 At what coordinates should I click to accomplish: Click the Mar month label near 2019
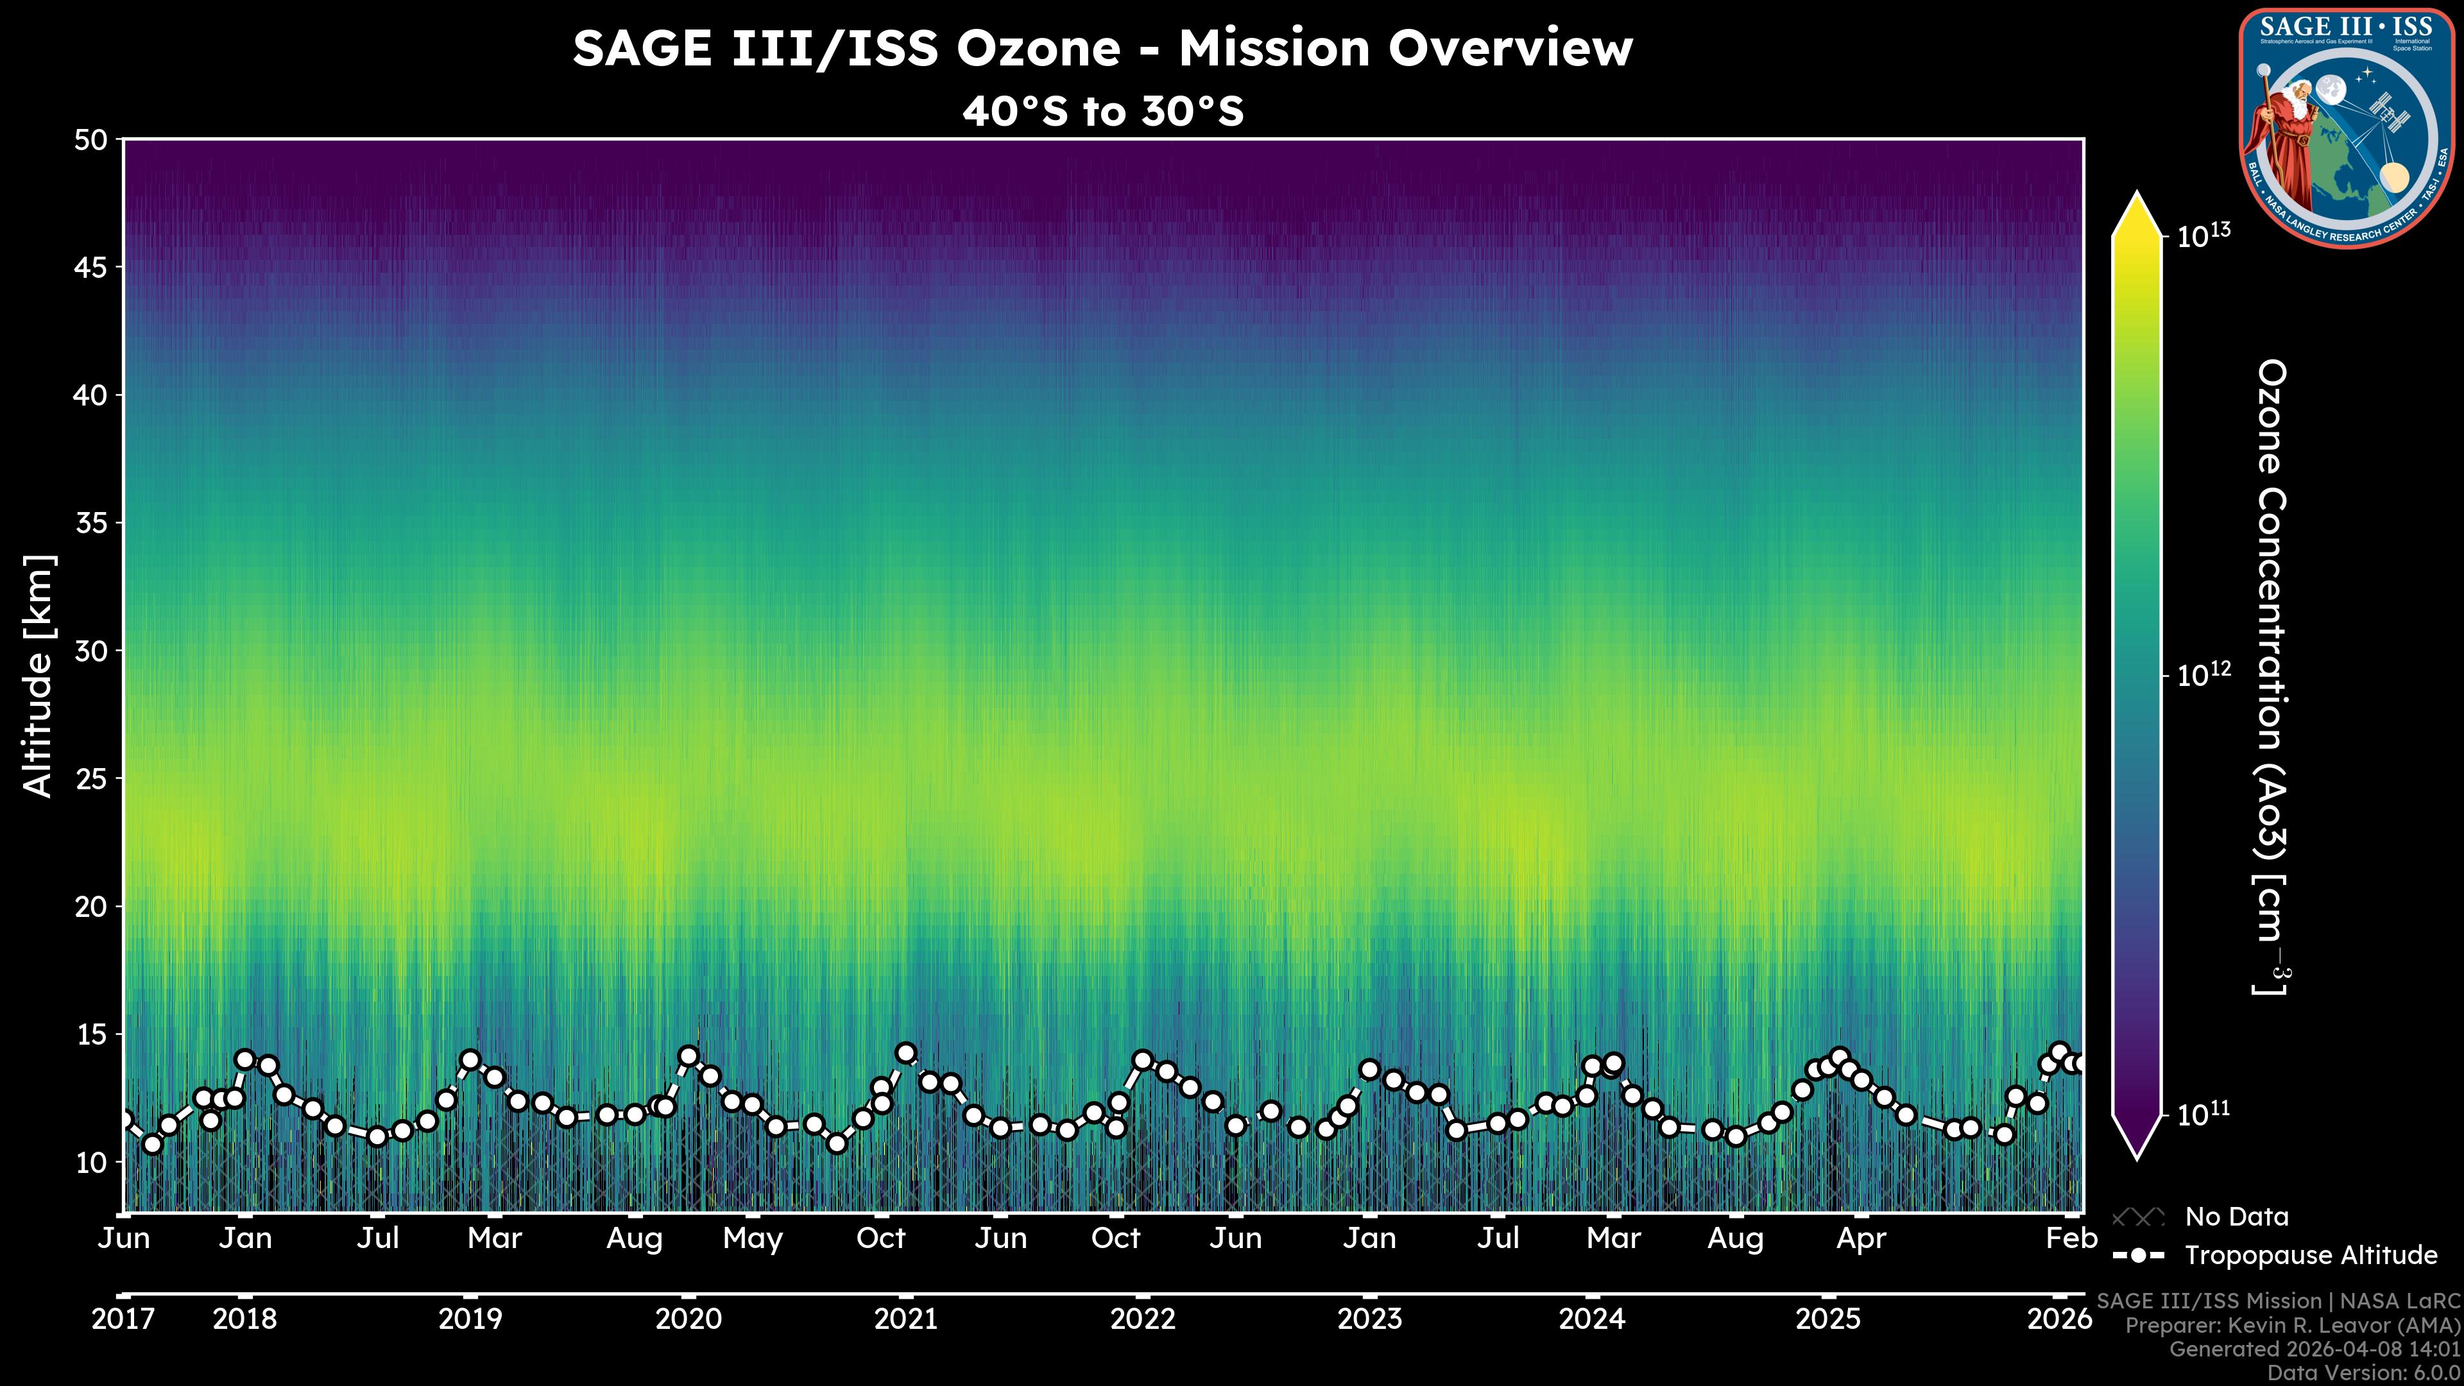coord(495,1238)
